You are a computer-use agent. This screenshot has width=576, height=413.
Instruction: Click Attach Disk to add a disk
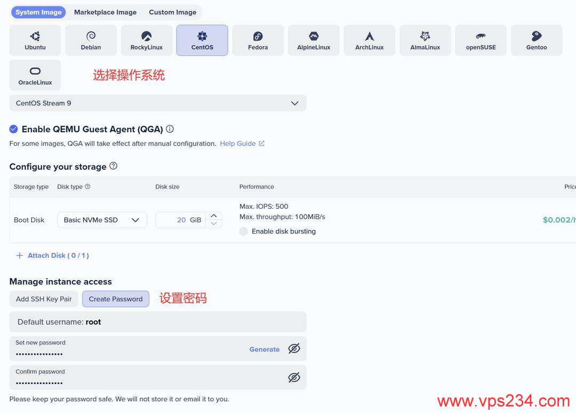[x=52, y=255]
